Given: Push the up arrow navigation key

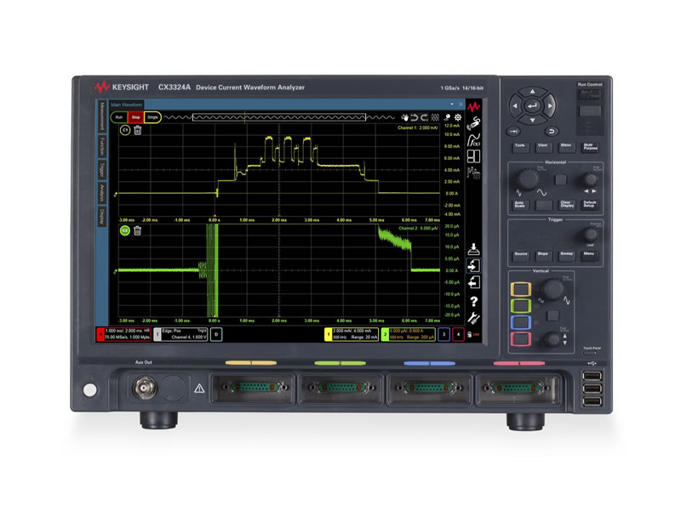Looking at the screenshot, I should (x=533, y=92).
